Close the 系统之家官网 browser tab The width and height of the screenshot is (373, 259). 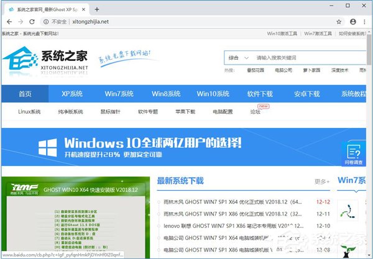(83, 9)
